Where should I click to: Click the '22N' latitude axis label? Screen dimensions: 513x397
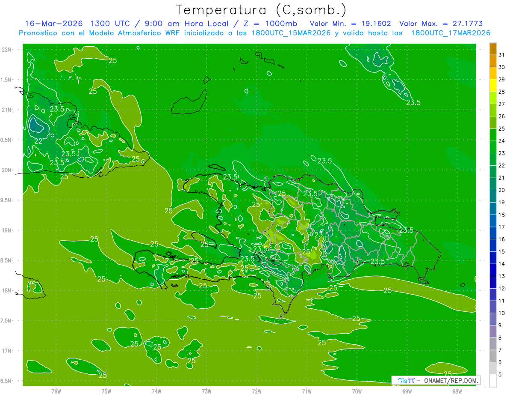6,49
